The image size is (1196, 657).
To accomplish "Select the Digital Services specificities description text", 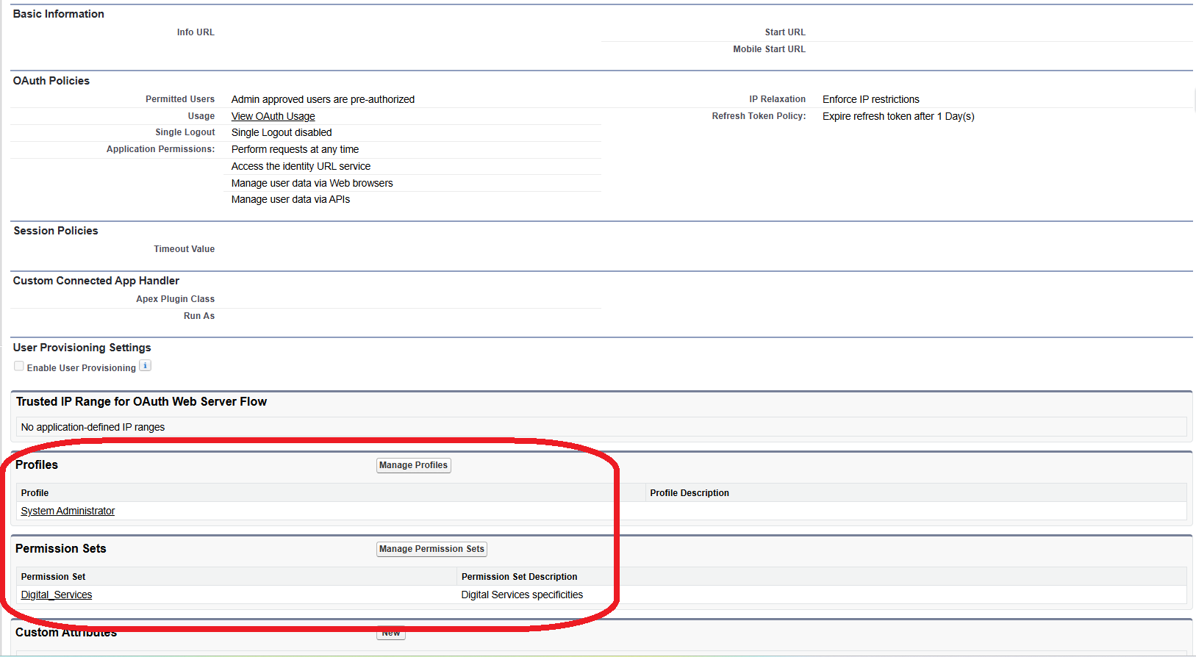I will coord(522,595).
